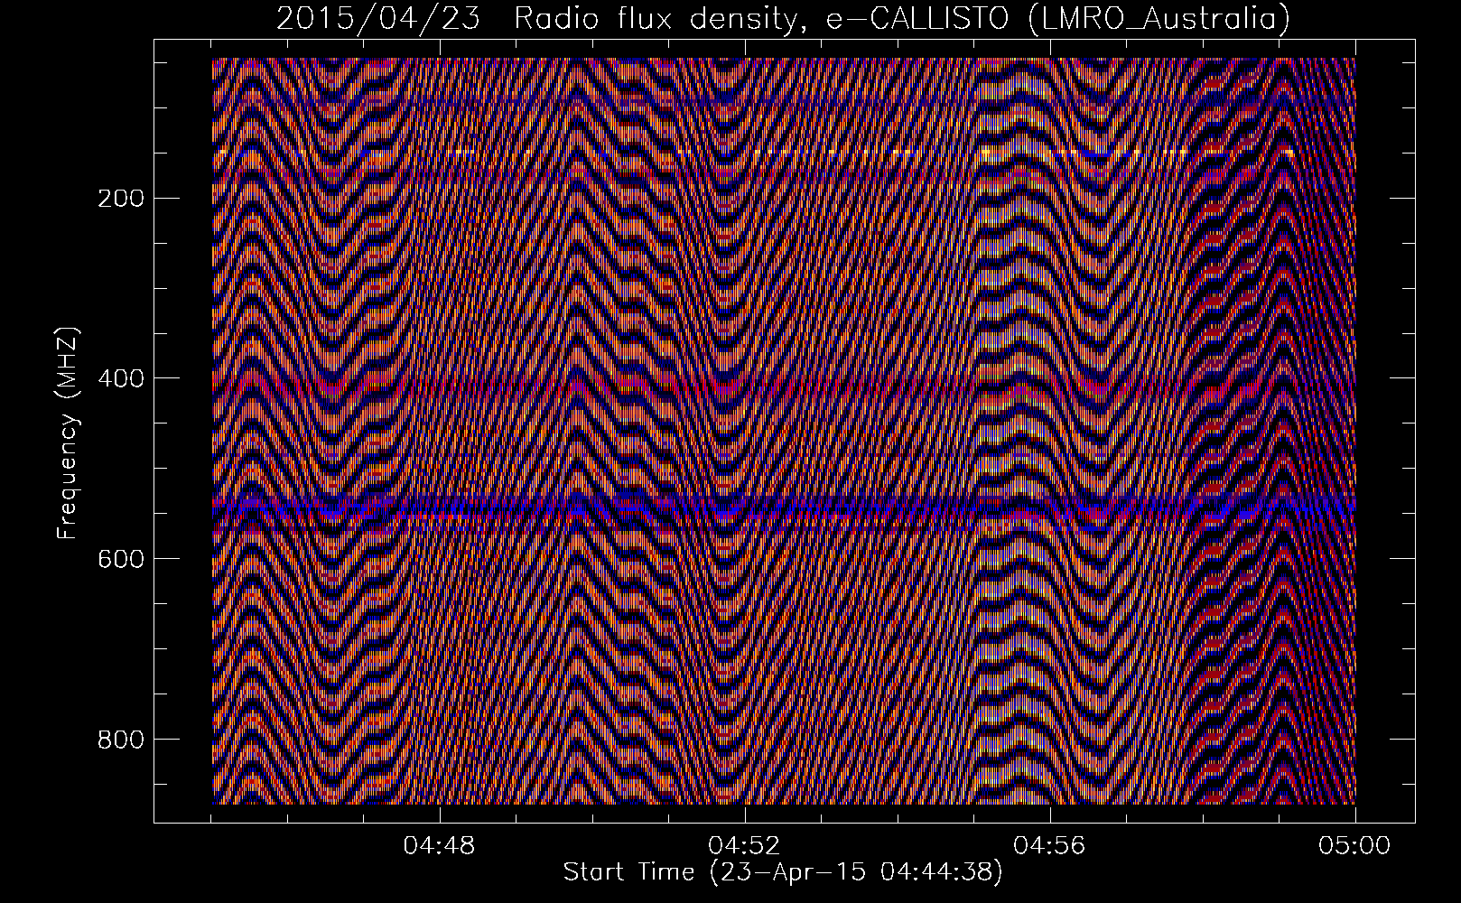Viewport: 1461px width, 903px height.
Task: Click the 200 frequency tick label
Action: pyautogui.click(x=120, y=198)
